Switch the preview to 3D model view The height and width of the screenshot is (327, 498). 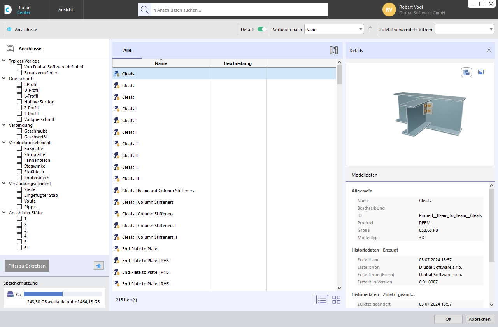pyautogui.click(x=466, y=72)
